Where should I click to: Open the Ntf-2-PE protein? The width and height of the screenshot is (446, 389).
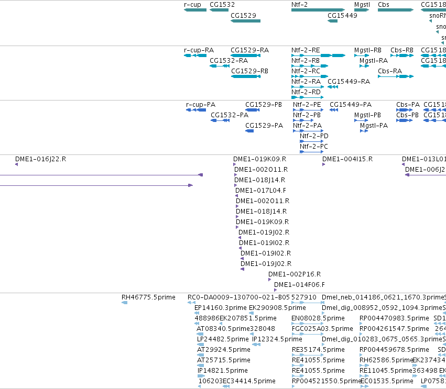pos(308,110)
